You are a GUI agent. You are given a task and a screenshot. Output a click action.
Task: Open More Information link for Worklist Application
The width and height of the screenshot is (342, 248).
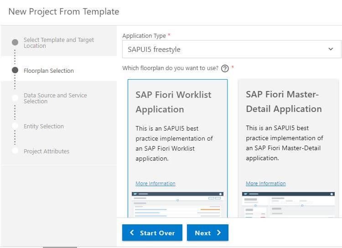pos(155,183)
